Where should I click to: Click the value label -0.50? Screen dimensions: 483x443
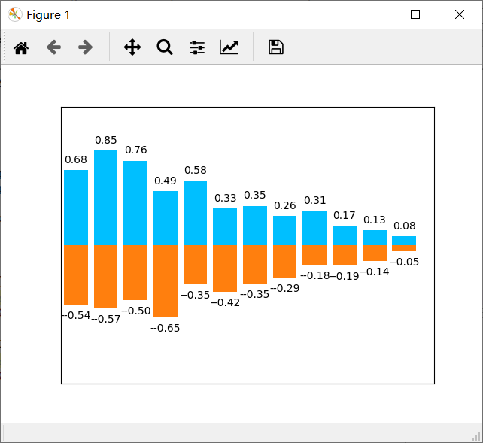[x=136, y=311]
